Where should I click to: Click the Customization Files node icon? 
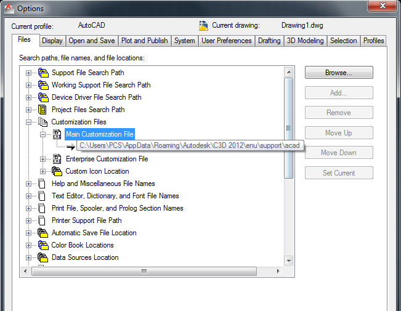tap(43, 122)
